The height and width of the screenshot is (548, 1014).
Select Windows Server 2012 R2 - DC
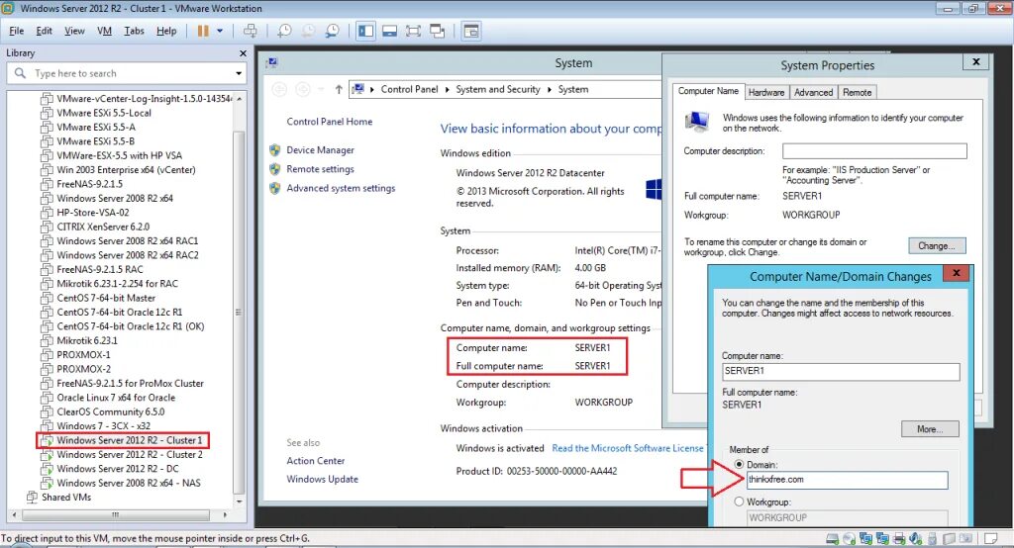pyautogui.click(x=118, y=469)
